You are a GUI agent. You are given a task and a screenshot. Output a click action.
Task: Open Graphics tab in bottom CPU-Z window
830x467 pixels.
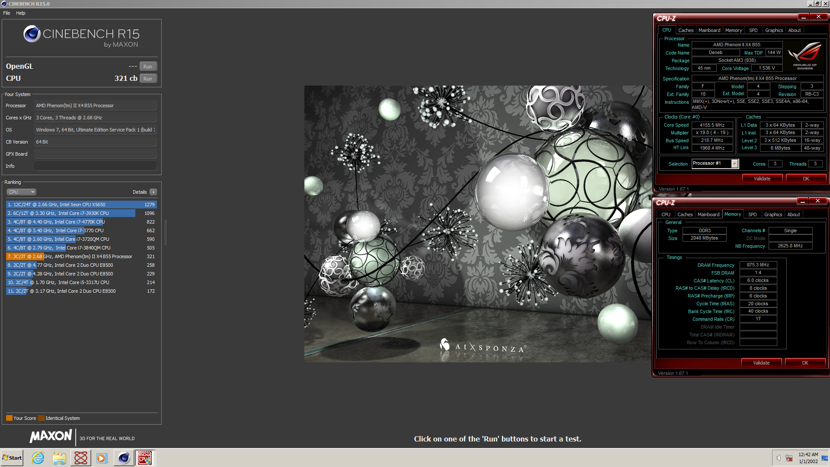pyautogui.click(x=773, y=214)
